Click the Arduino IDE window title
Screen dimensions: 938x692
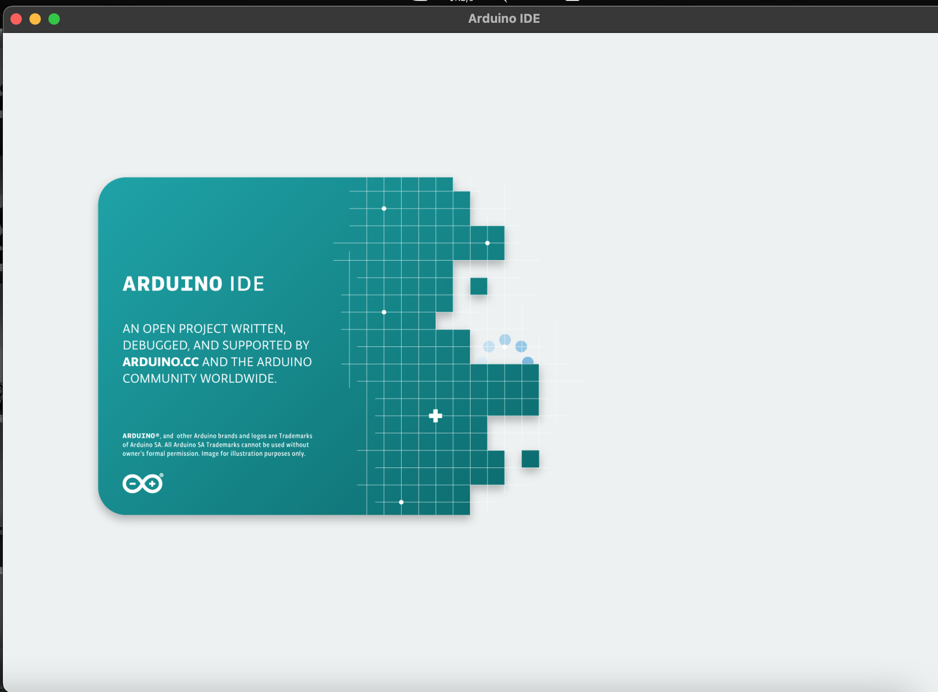[x=504, y=19]
